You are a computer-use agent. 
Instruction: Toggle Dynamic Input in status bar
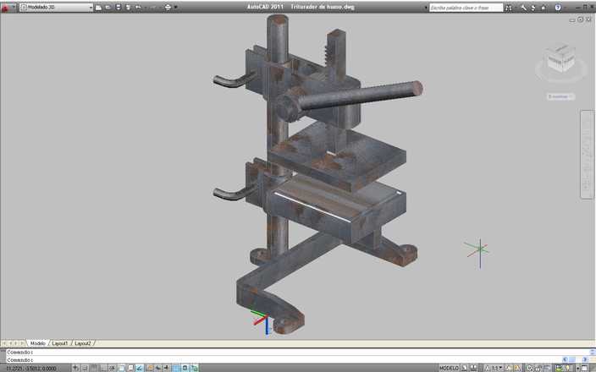158,369
